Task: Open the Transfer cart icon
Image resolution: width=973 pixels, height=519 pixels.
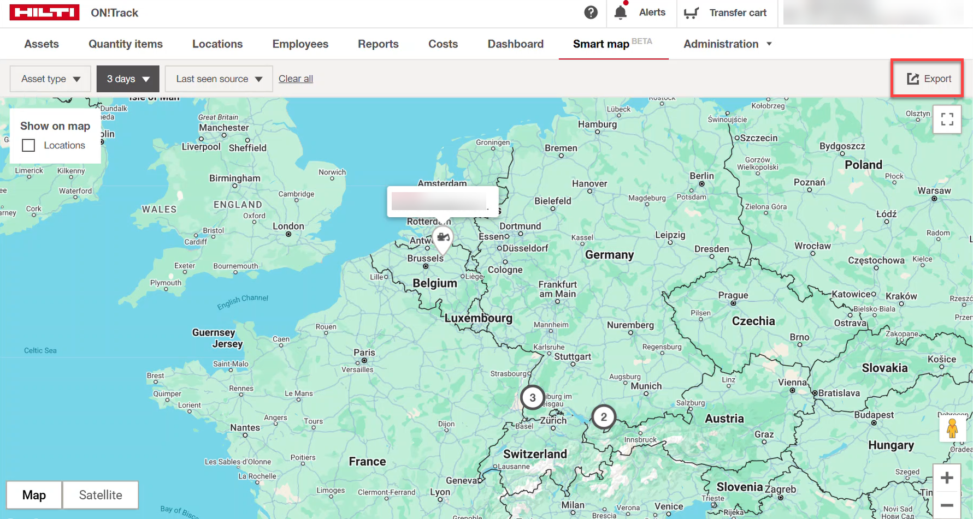Action: coord(691,13)
